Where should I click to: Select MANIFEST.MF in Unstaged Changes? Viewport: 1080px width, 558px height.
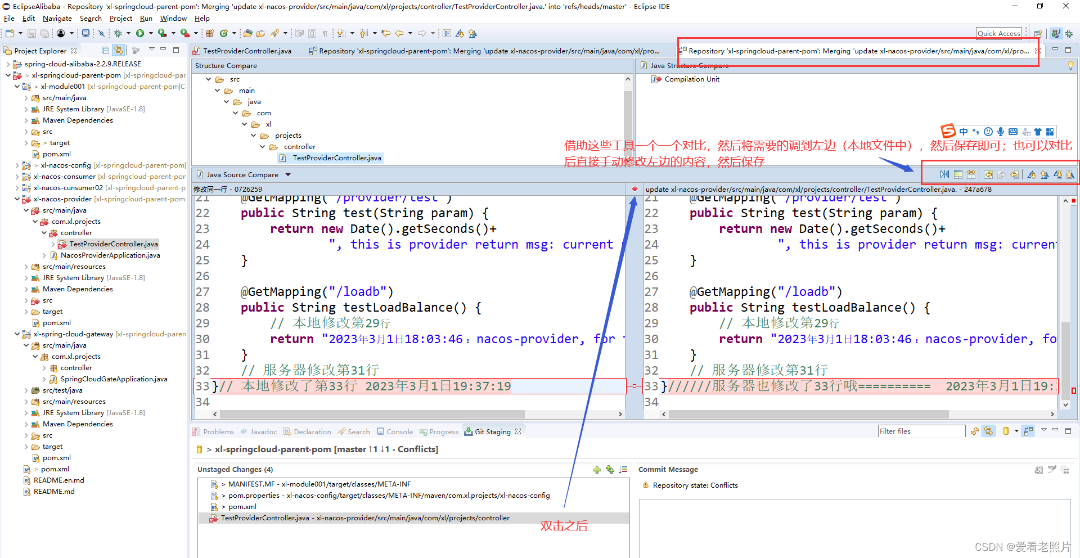[319, 484]
